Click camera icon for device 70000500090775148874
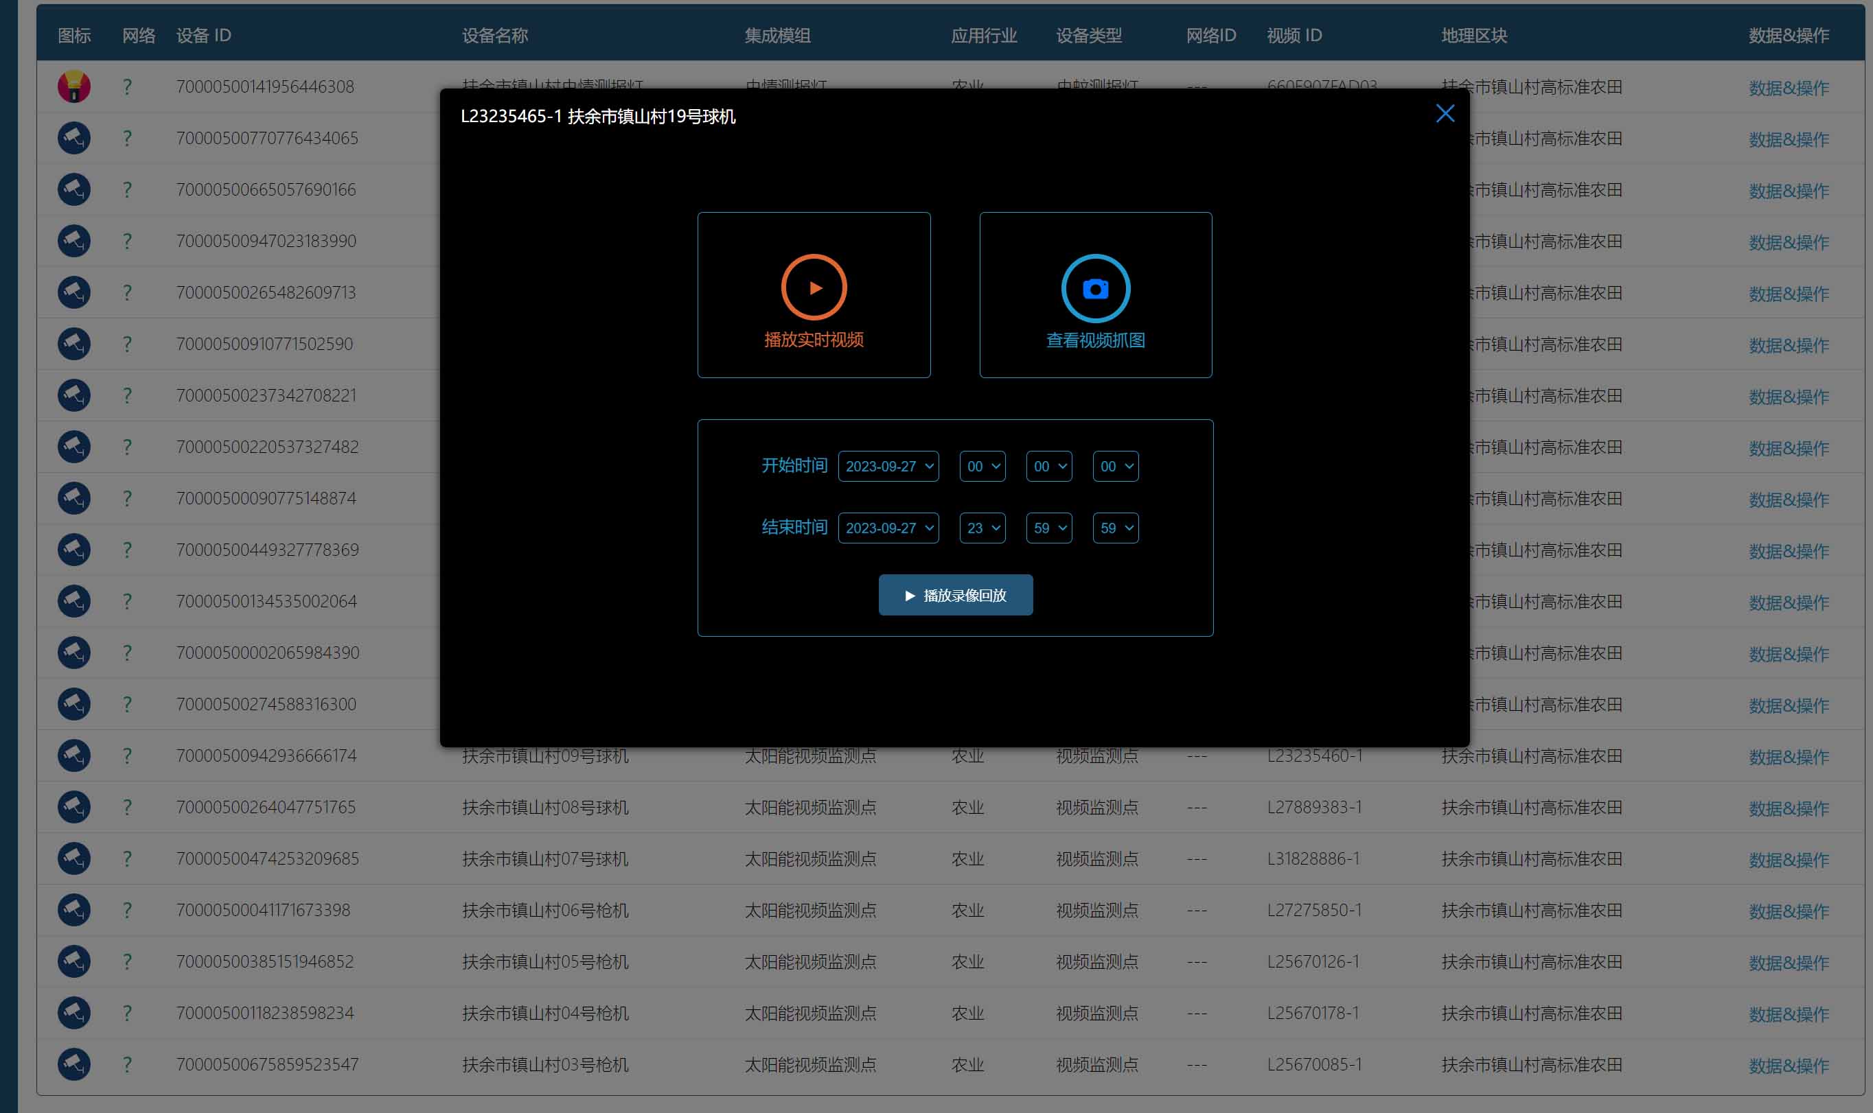Screen dimensions: 1873x1113 pos(73,498)
